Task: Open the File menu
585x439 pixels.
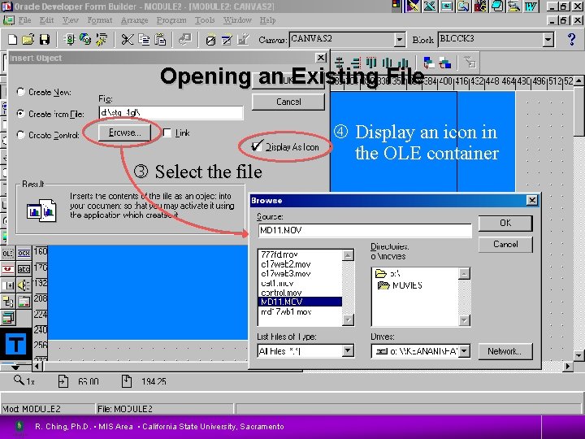Action: click(x=24, y=20)
